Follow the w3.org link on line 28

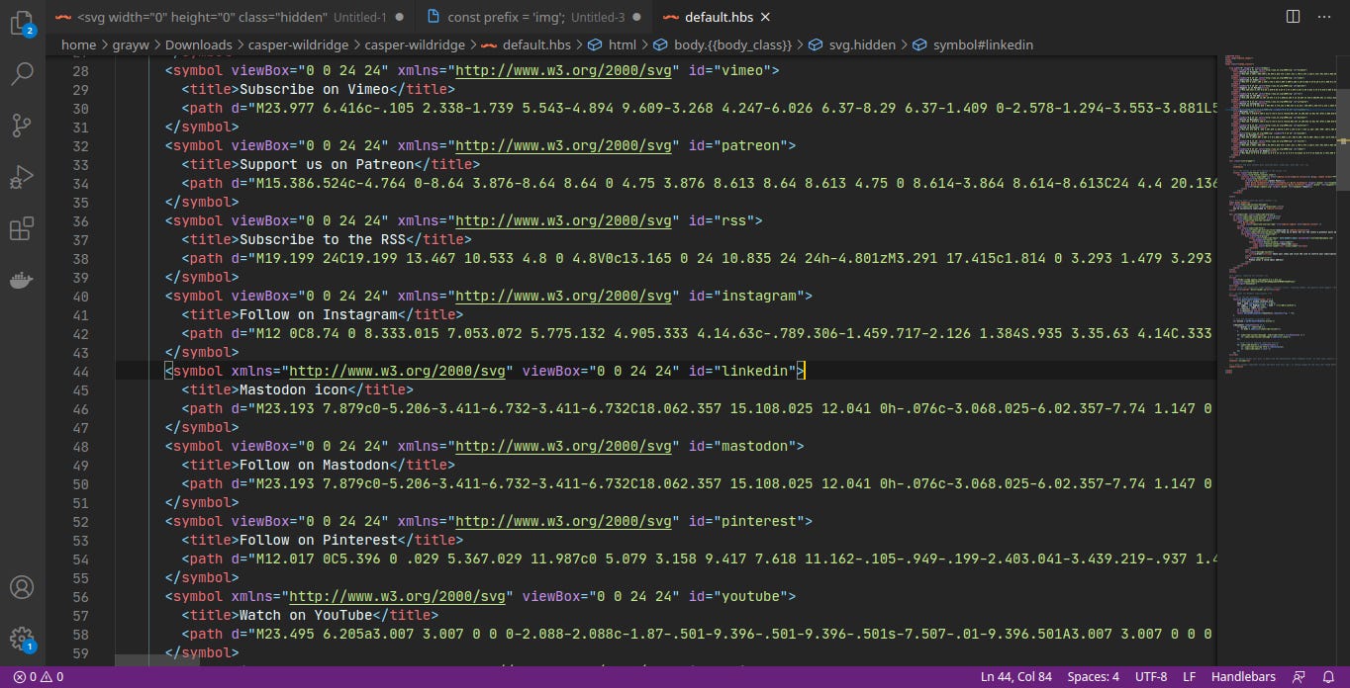566,70
